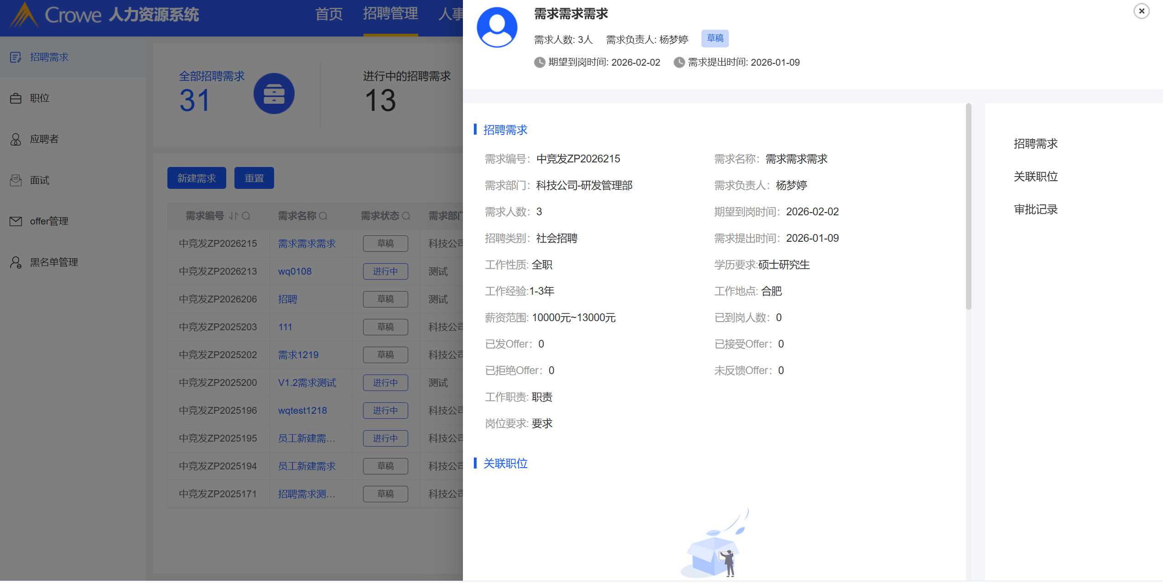
Task: Jump to 审批记录 in right anchor list
Action: pos(1035,209)
